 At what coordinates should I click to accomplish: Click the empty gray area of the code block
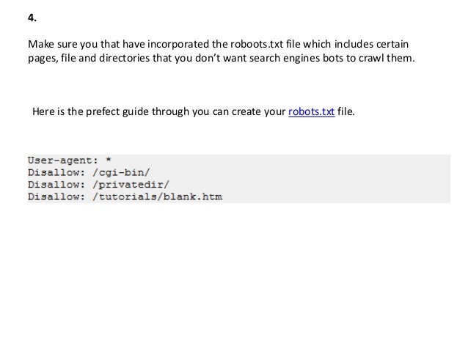click(x=334, y=179)
